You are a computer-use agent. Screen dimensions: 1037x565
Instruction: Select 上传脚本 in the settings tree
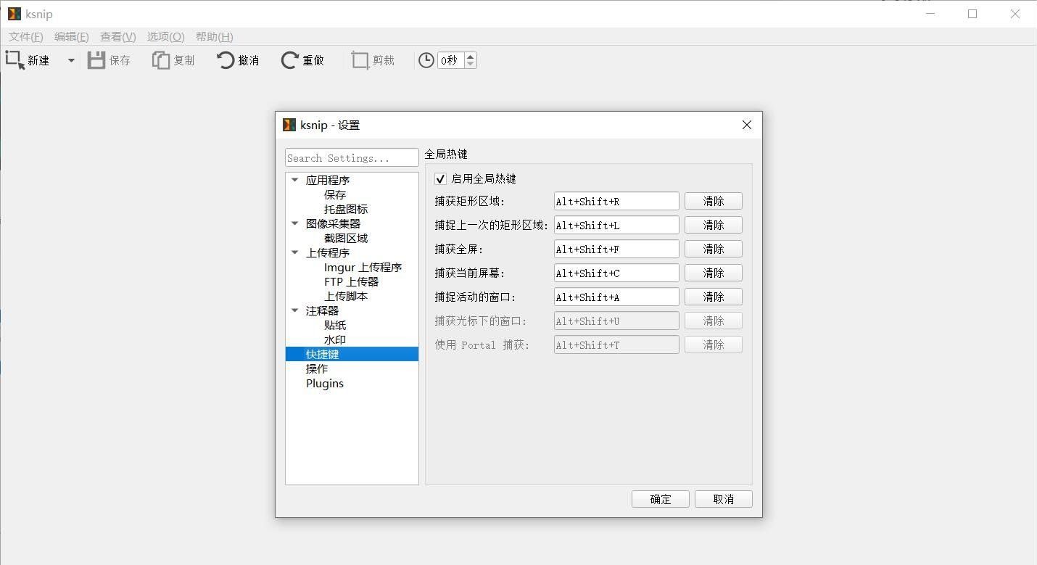[346, 296]
